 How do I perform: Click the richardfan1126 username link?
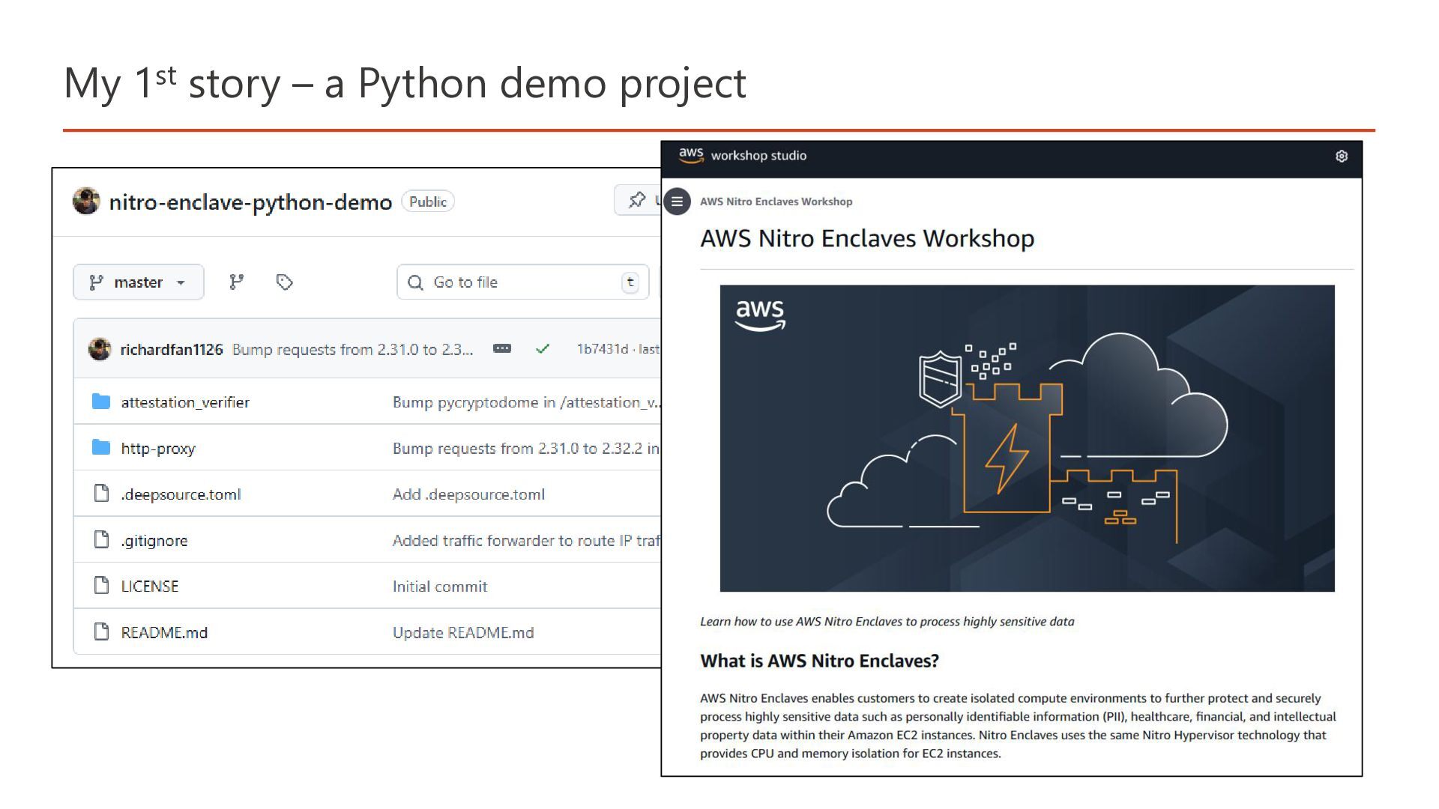(172, 350)
